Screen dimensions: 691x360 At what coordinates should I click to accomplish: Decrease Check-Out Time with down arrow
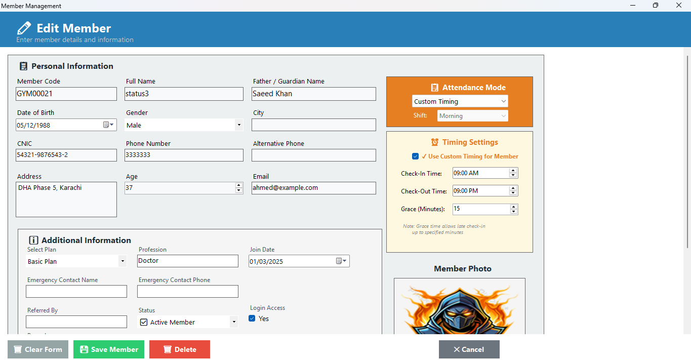tap(513, 193)
